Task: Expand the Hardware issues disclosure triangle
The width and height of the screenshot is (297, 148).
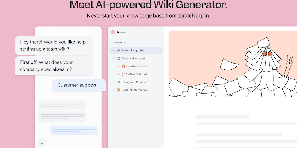Action: pyautogui.click(x=118, y=66)
